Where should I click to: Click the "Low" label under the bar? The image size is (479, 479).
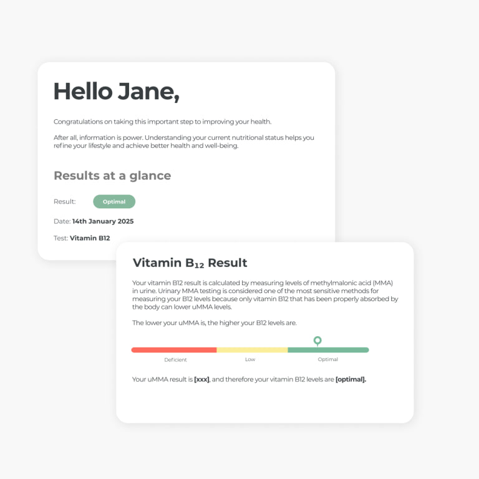click(250, 360)
